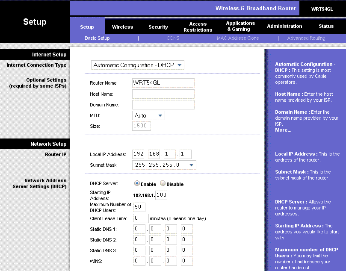Open the DDNS sub-tab
Image resolution: width=346 pixels, height=271 pixels.
(173, 38)
